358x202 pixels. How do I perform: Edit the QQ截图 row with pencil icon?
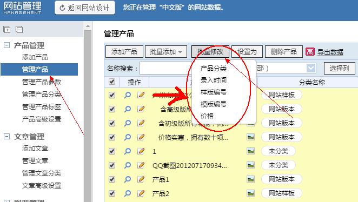coord(141,165)
